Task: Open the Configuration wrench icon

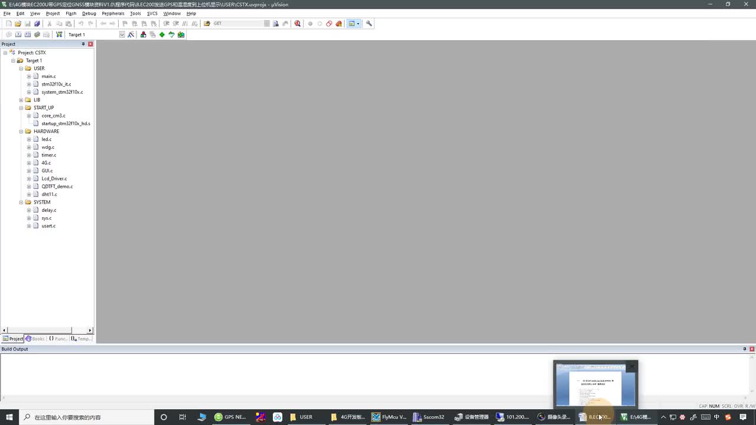Action: [x=369, y=24]
